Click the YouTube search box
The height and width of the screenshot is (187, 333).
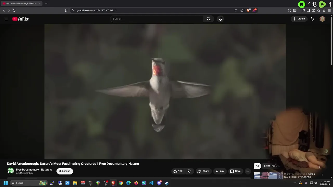tap(157, 19)
